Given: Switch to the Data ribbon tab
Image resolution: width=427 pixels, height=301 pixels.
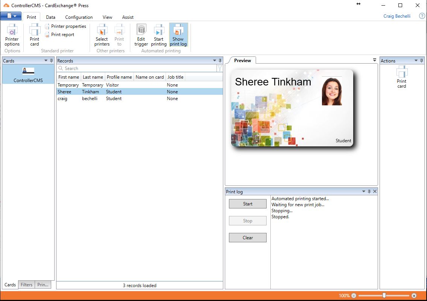Looking at the screenshot, I should coord(51,17).
